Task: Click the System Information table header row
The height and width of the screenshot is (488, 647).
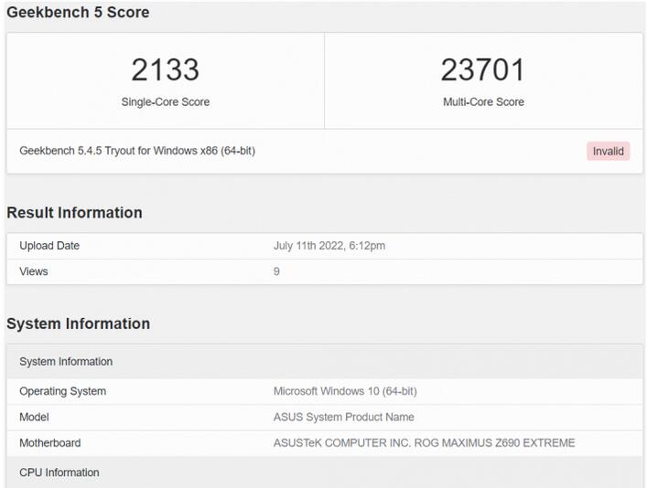Action: point(325,362)
